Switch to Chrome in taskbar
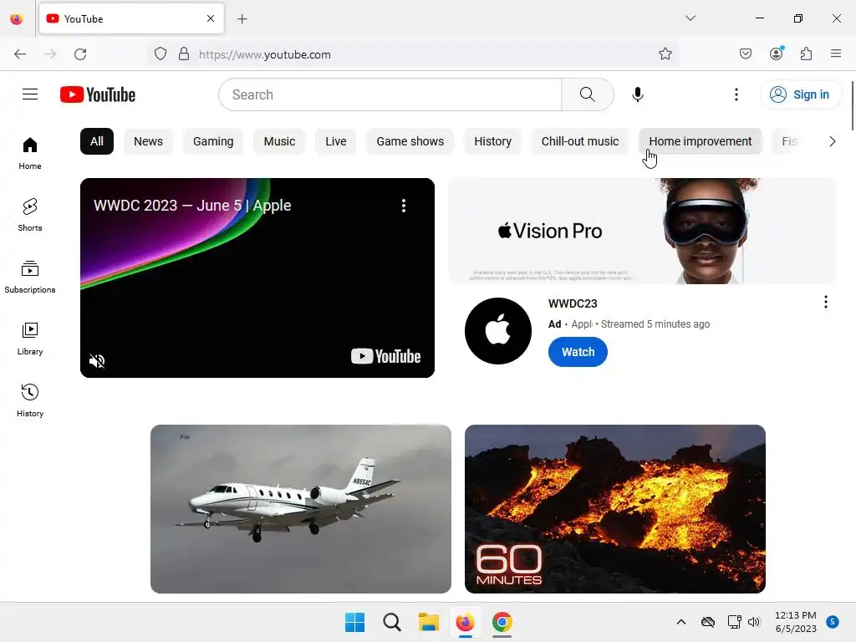Image resolution: width=856 pixels, height=642 pixels. tap(502, 622)
